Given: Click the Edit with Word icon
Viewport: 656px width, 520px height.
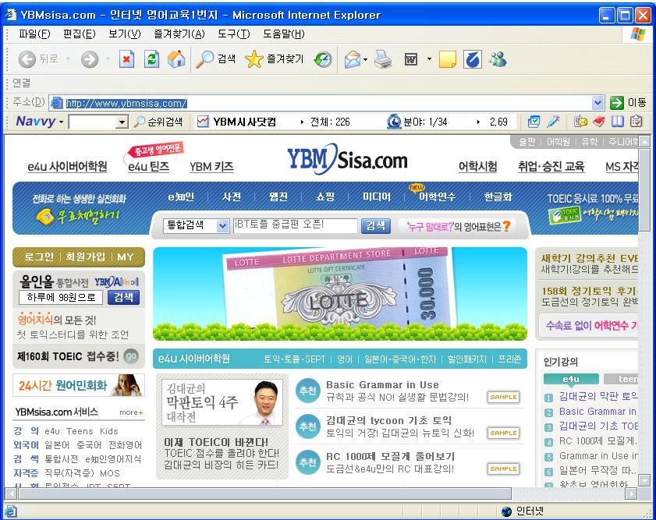Looking at the screenshot, I should coord(411,60).
